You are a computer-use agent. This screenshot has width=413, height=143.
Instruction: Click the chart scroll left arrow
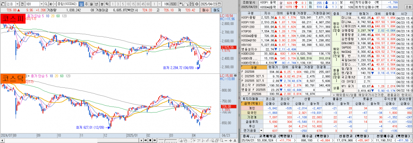click(2, 140)
